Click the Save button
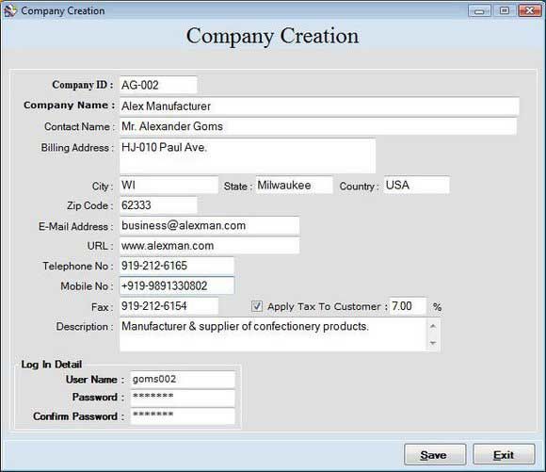 [x=435, y=454]
